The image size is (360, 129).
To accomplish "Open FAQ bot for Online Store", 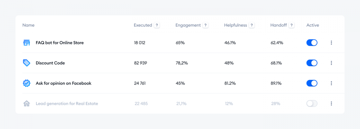I will point(60,43).
